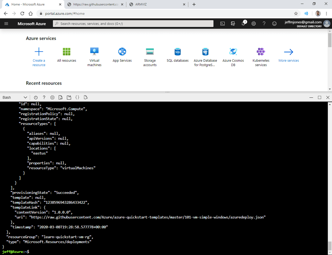
Task: Click the "namespace": "Microsoft.Compute" line
Action: [x=53, y=109]
